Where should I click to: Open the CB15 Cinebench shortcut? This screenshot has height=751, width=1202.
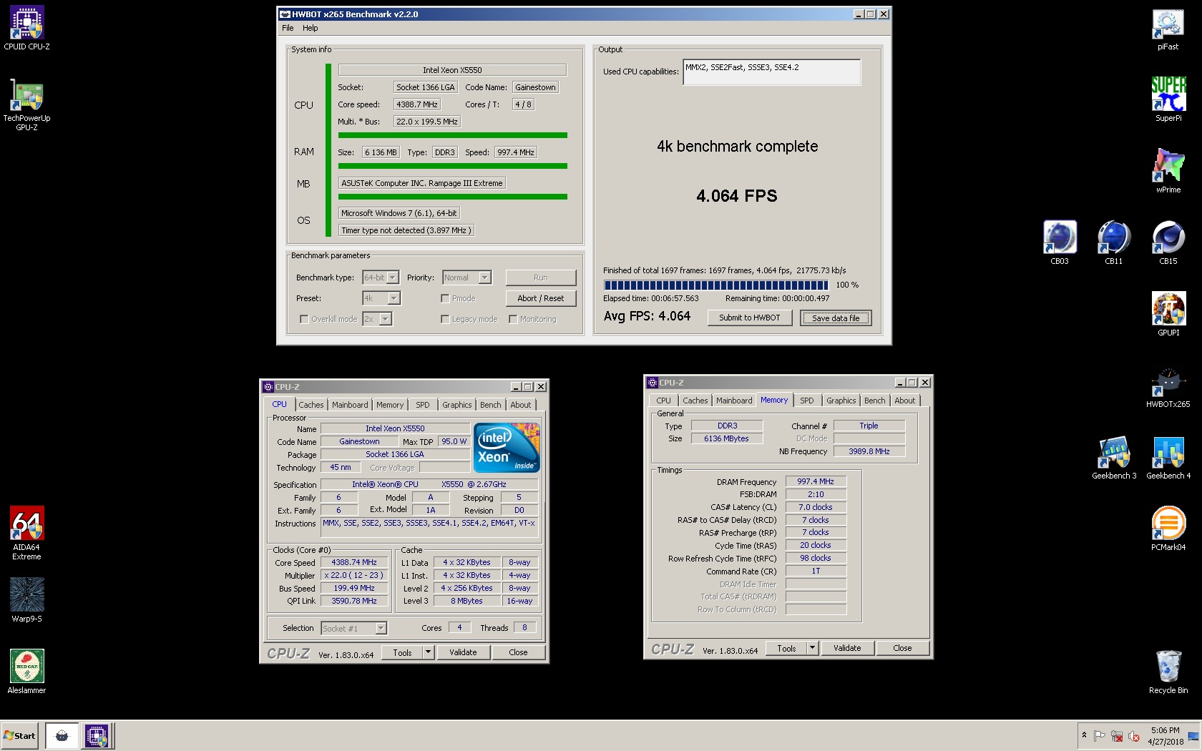1168,242
